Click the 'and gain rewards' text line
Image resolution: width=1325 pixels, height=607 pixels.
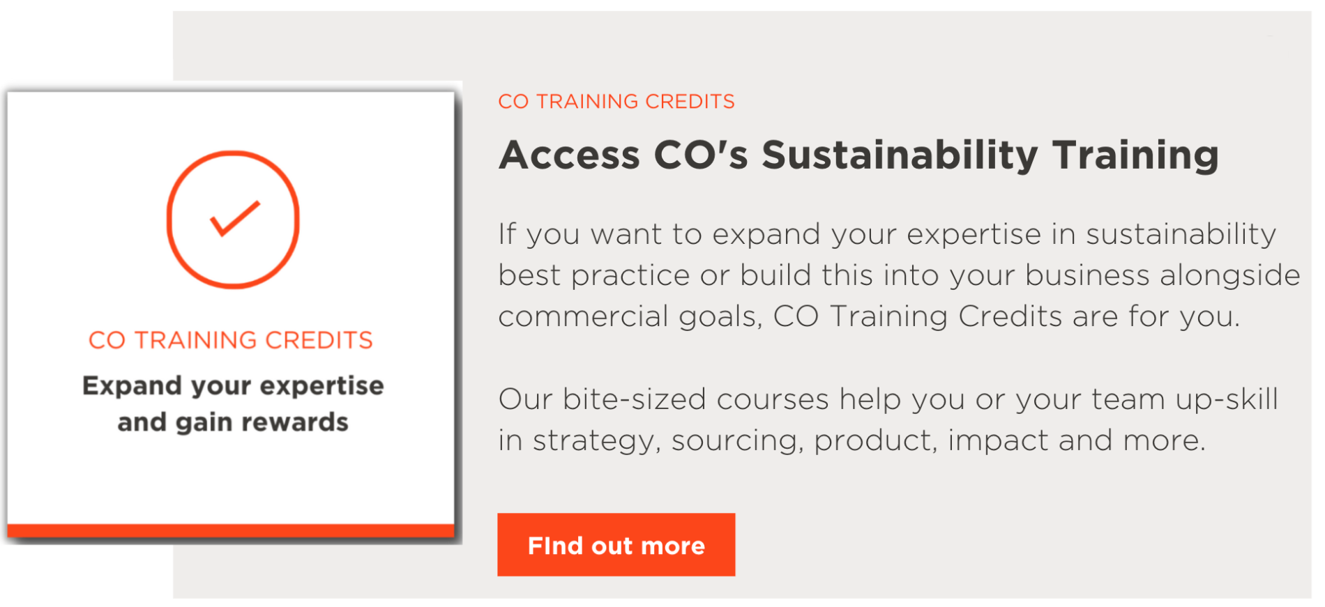pos(233,422)
